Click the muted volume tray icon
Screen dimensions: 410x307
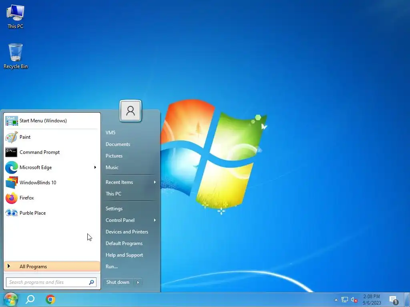pos(354,299)
